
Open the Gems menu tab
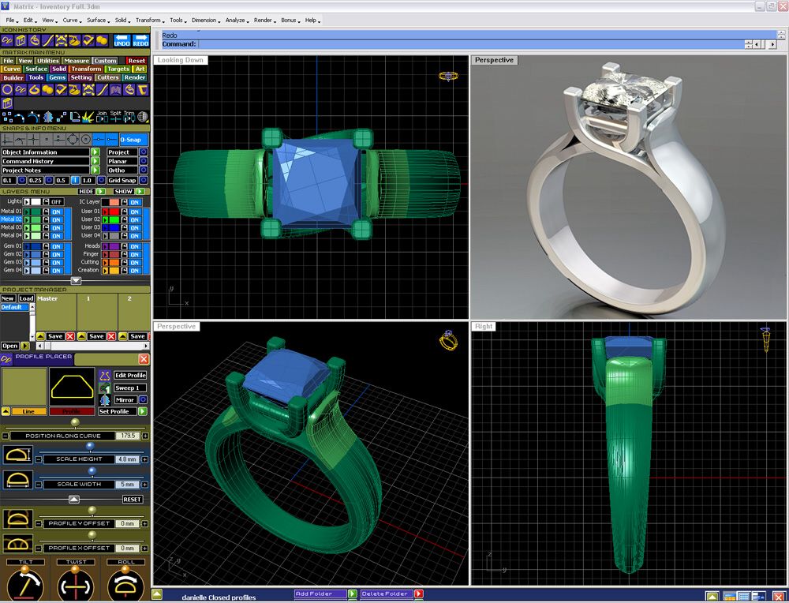click(57, 77)
